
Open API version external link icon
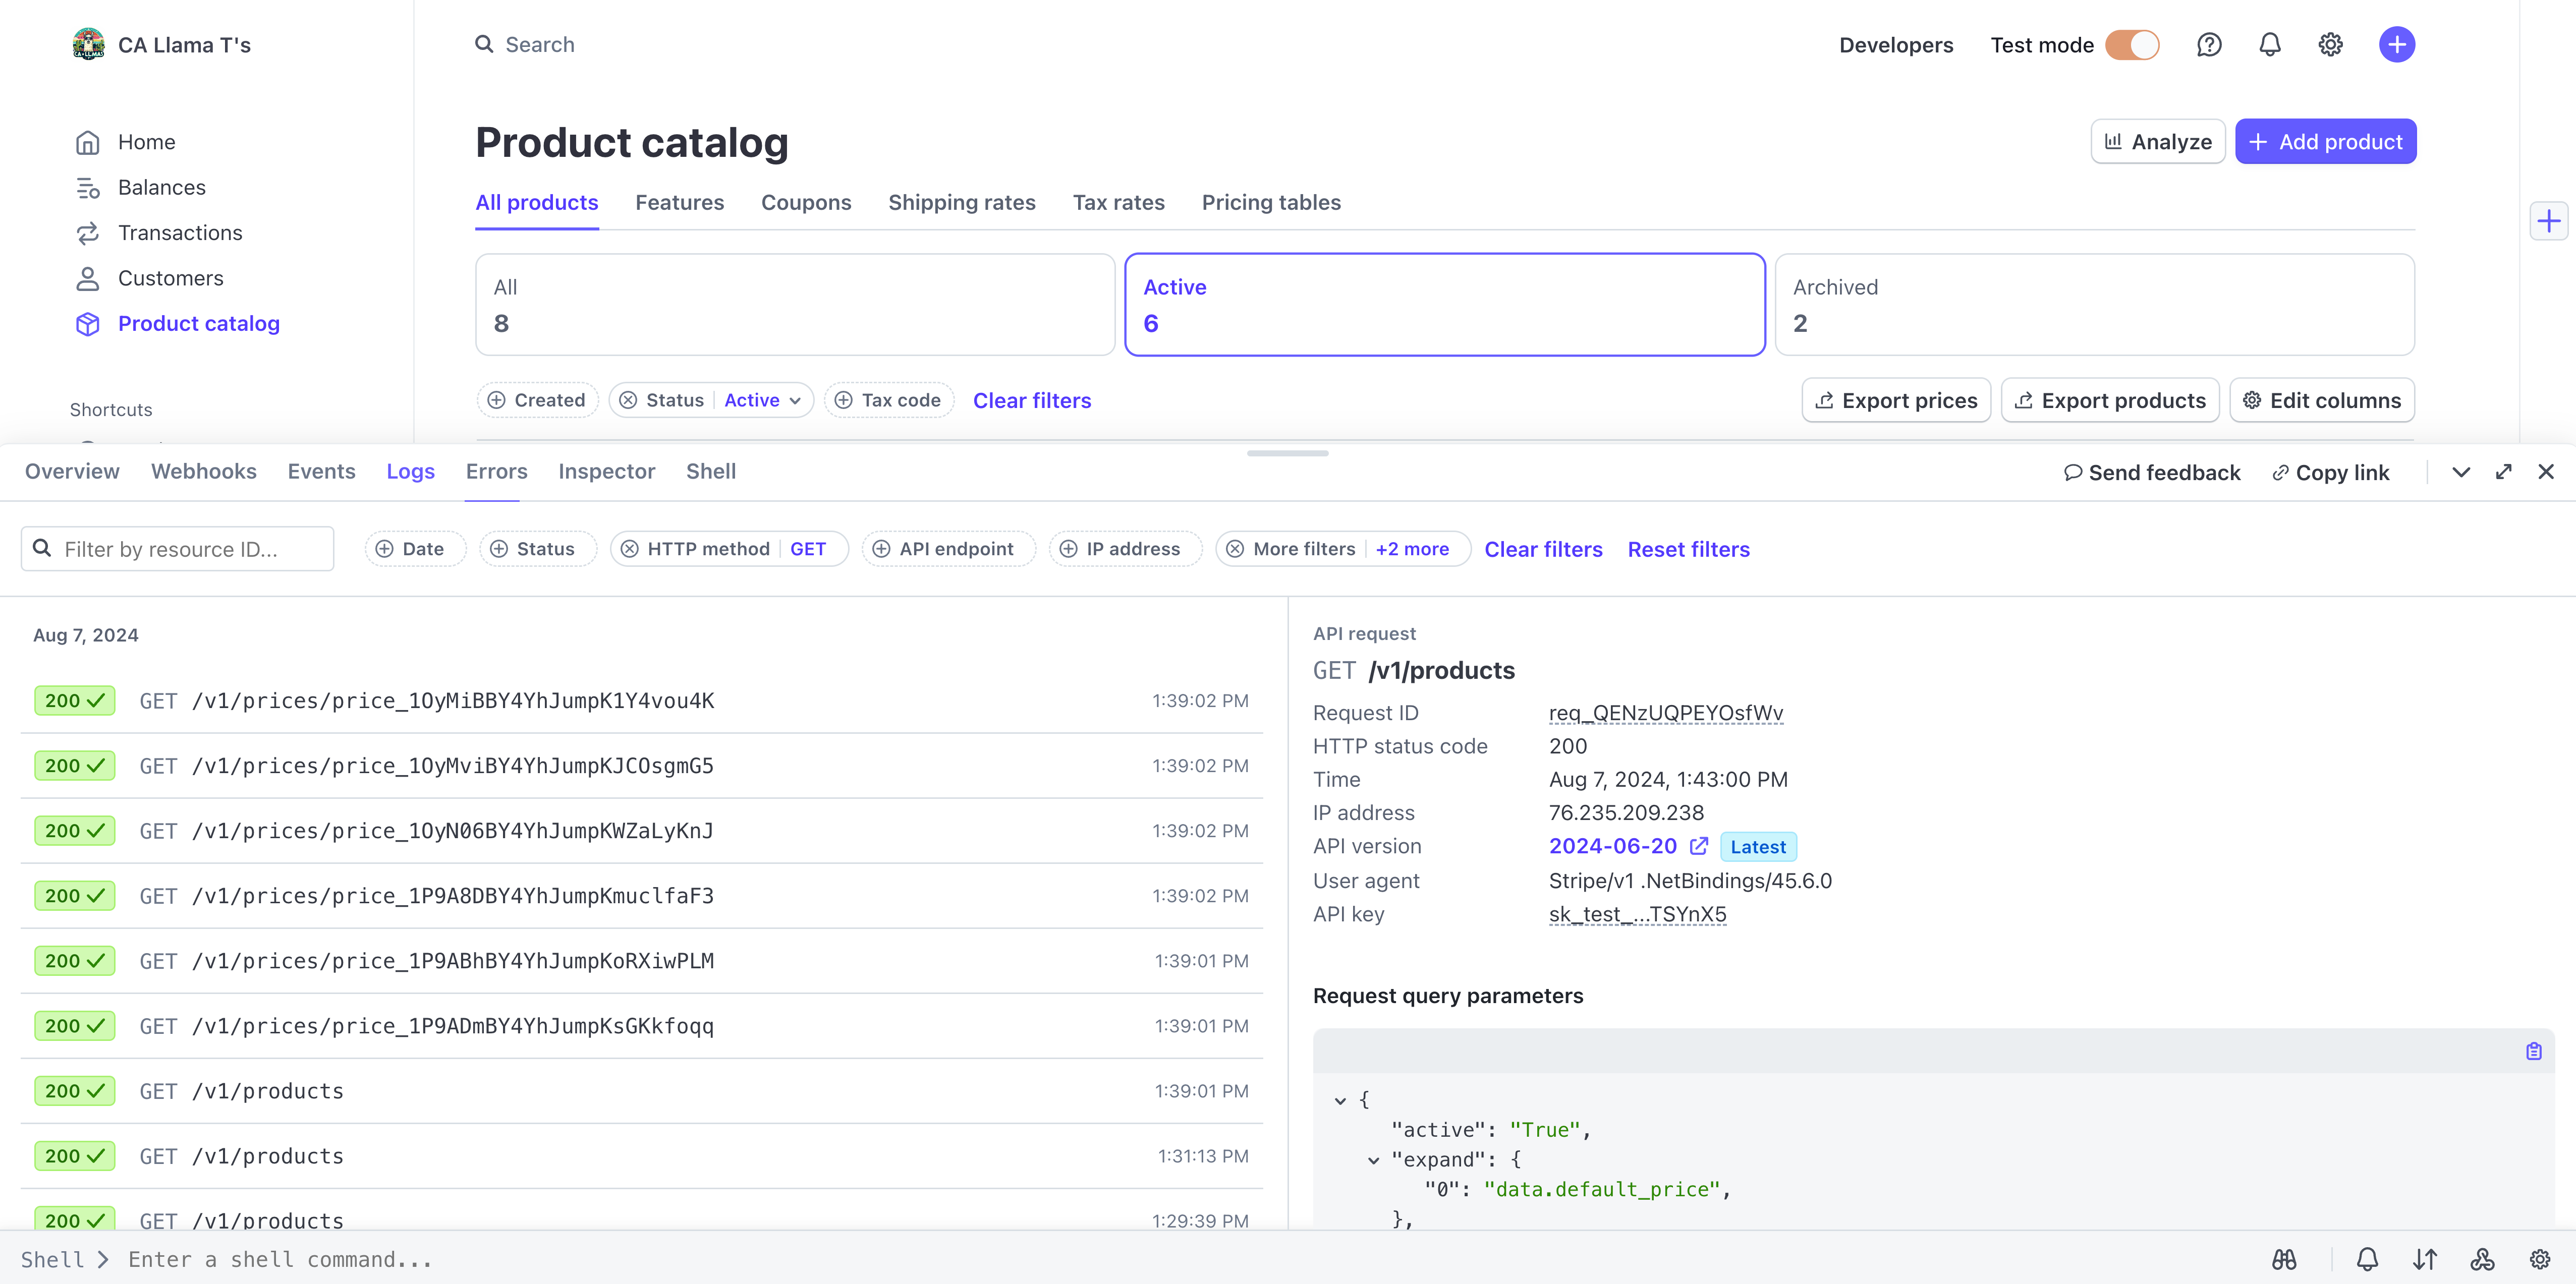click(1698, 846)
